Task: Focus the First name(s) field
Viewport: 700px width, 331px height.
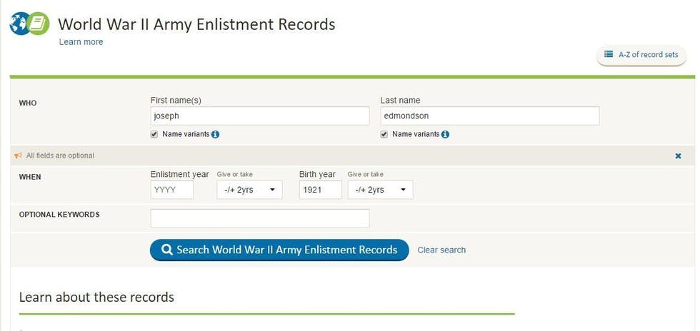Action: click(259, 116)
